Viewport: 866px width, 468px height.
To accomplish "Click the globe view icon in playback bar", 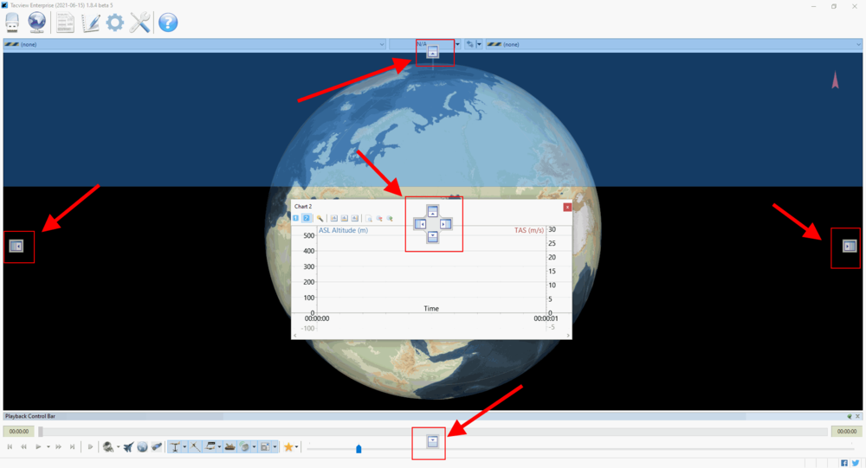I will pos(143,446).
